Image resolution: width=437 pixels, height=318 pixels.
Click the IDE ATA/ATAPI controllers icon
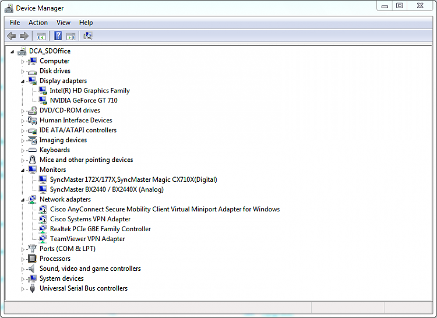(x=32, y=130)
